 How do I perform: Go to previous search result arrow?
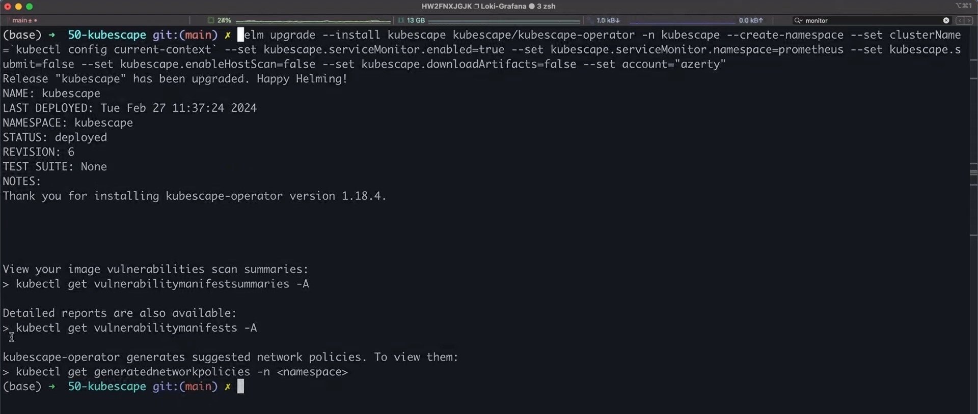(960, 20)
